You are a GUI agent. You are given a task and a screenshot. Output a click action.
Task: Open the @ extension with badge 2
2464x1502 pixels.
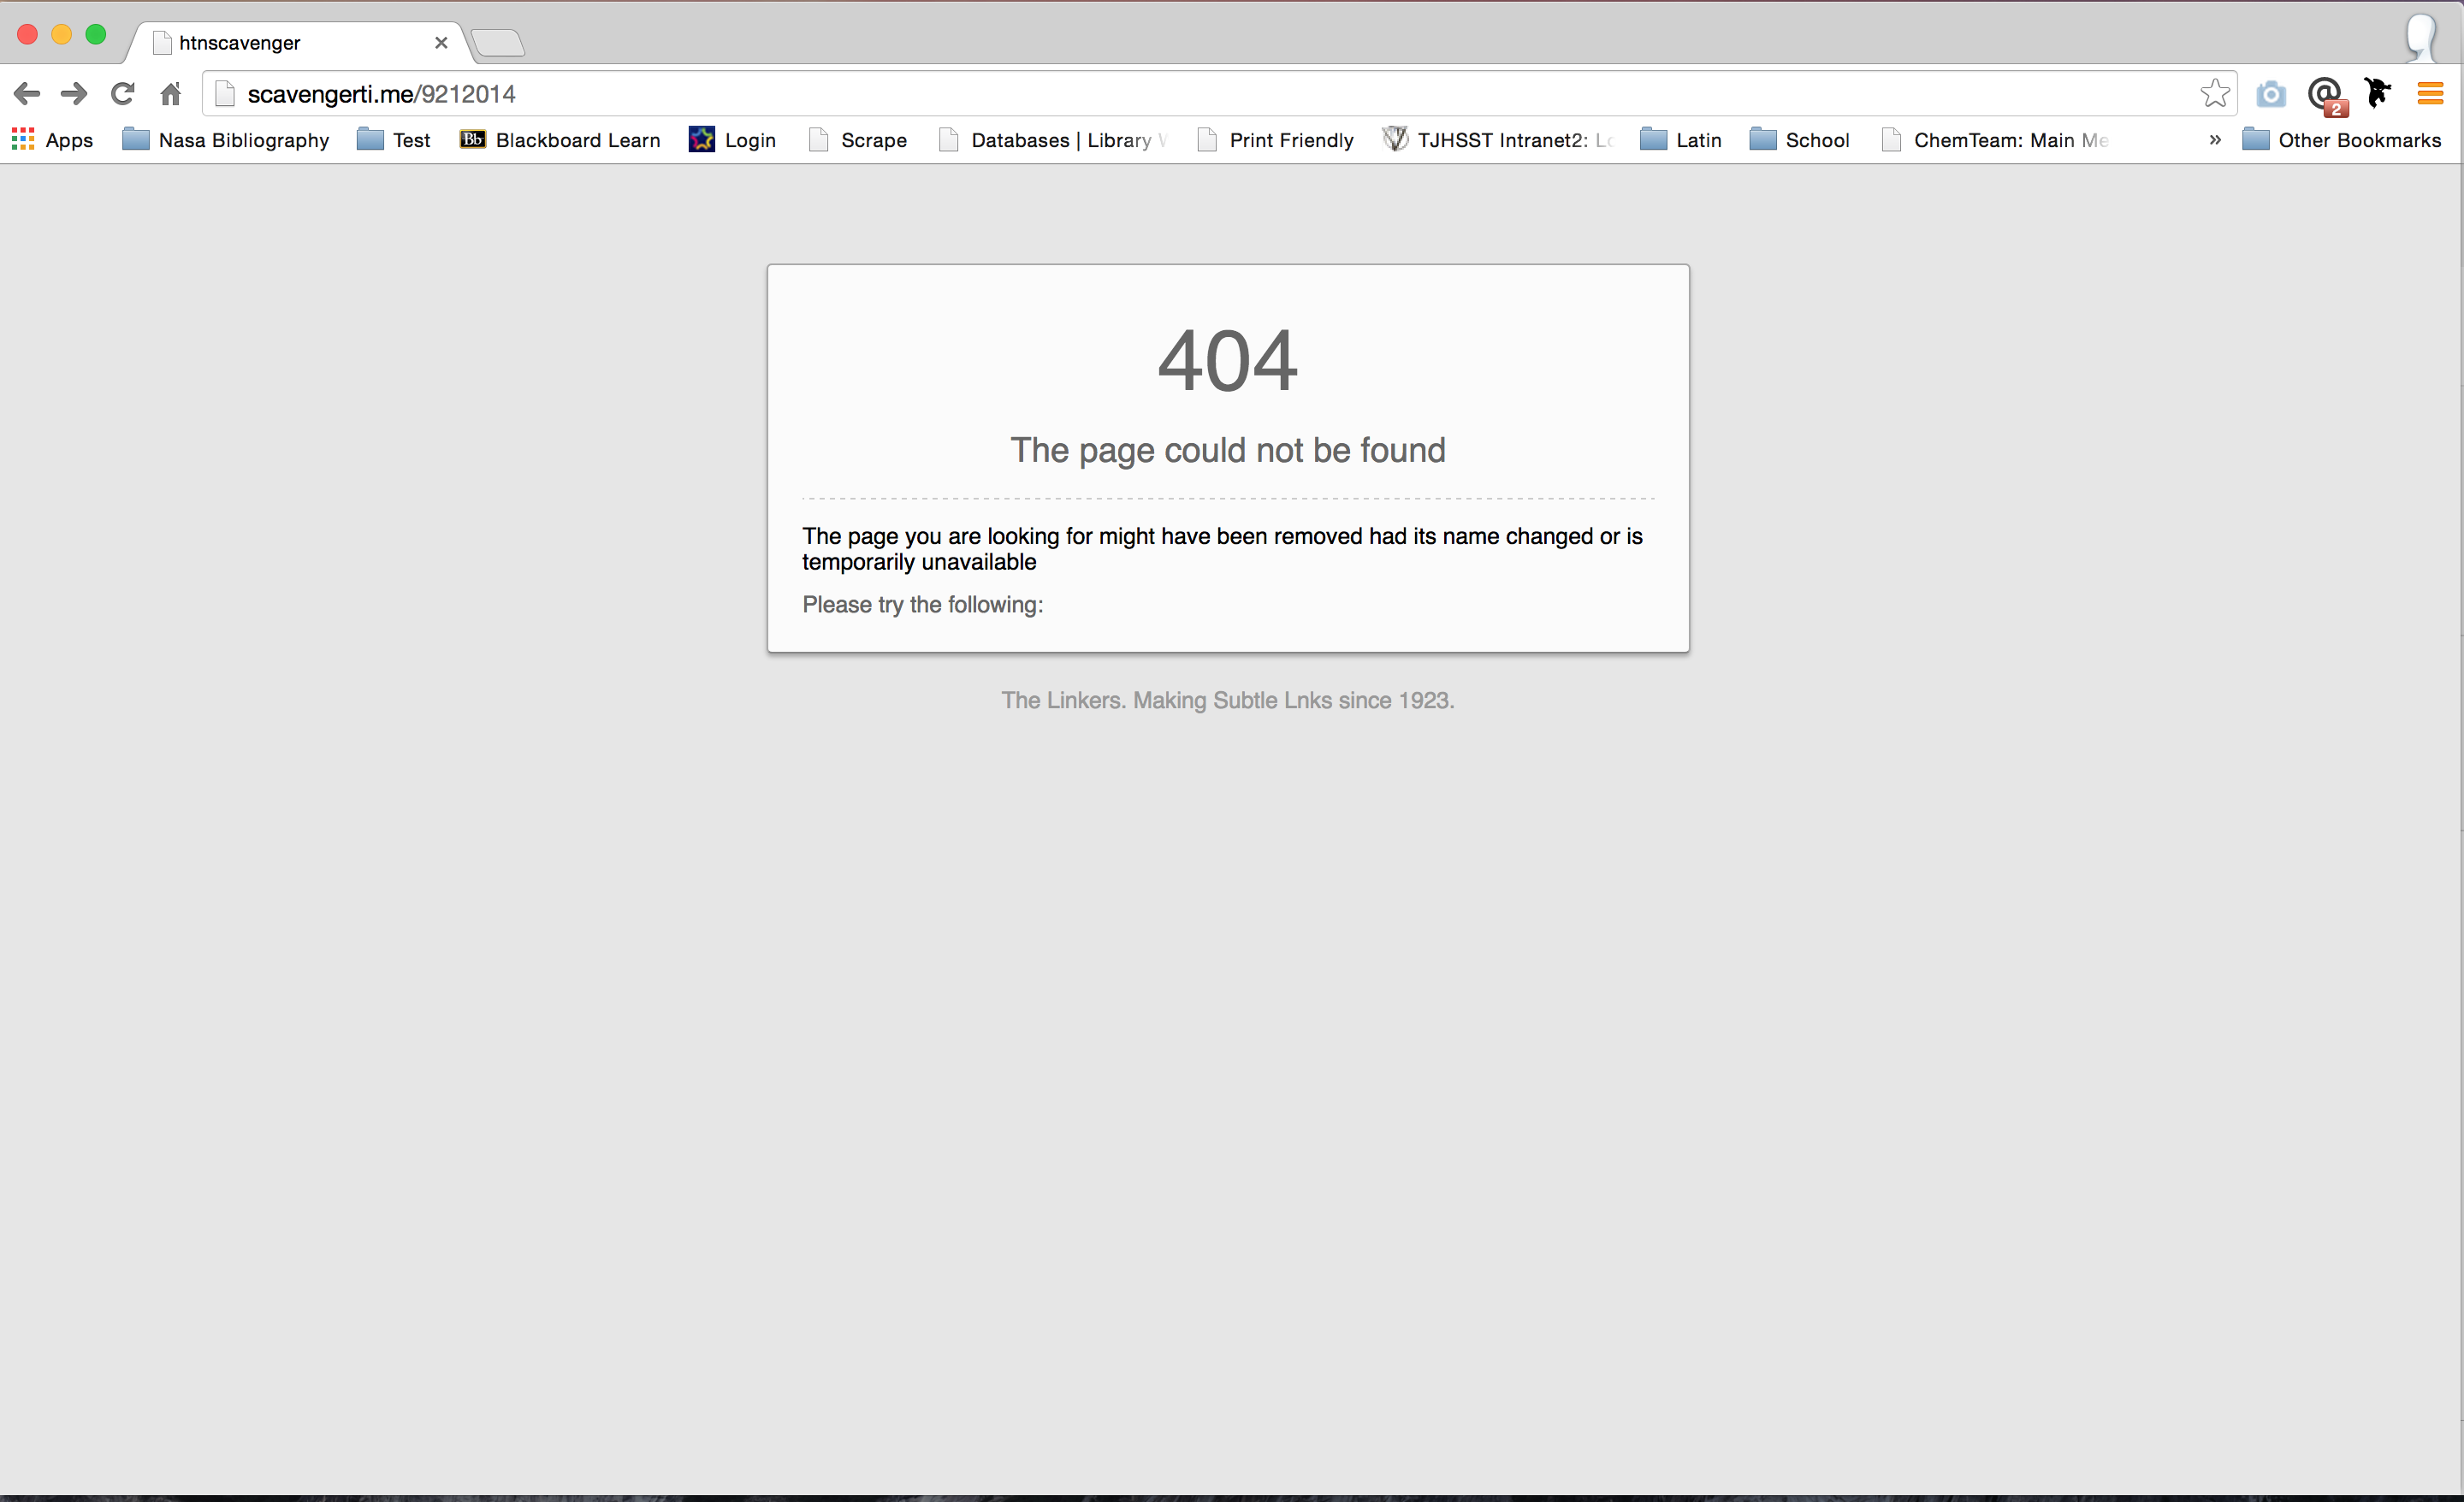2325,95
